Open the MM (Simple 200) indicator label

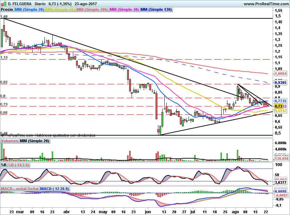coord(92,10)
